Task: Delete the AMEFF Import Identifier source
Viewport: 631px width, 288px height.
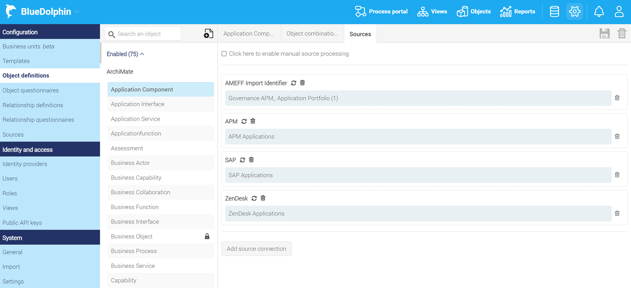Action: click(x=302, y=83)
